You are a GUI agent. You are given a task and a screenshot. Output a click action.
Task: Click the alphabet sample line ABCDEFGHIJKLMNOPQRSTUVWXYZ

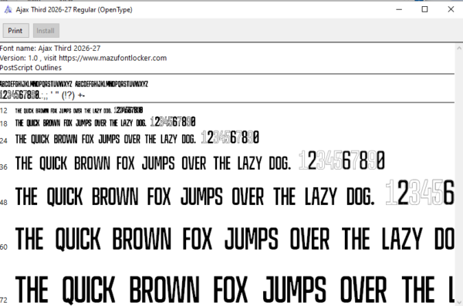(74, 84)
